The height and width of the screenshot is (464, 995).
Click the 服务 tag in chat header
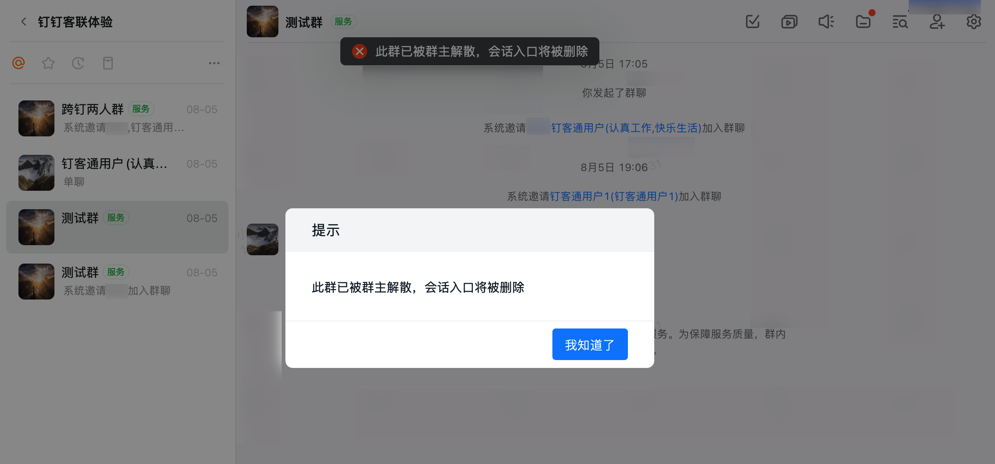[x=343, y=21]
